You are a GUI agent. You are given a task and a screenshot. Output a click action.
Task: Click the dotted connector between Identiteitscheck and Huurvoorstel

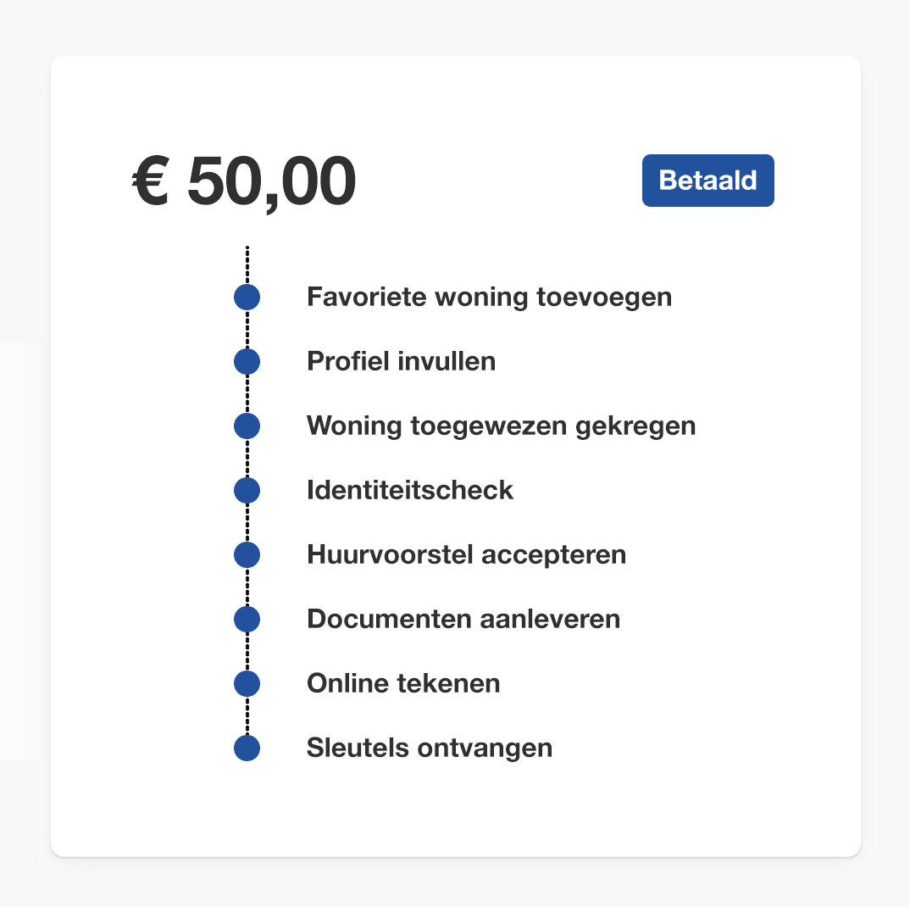pos(247,523)
